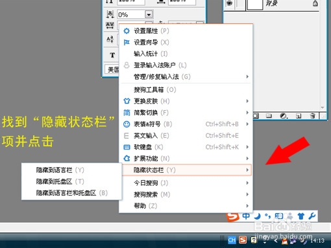Image resolution: width=331 pixels, height=248 pixels.
Task: Expand hidden tray icons with the chevron
Action: click(276, 240)
